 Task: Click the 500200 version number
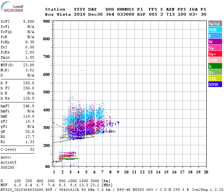tap(7, 167)
